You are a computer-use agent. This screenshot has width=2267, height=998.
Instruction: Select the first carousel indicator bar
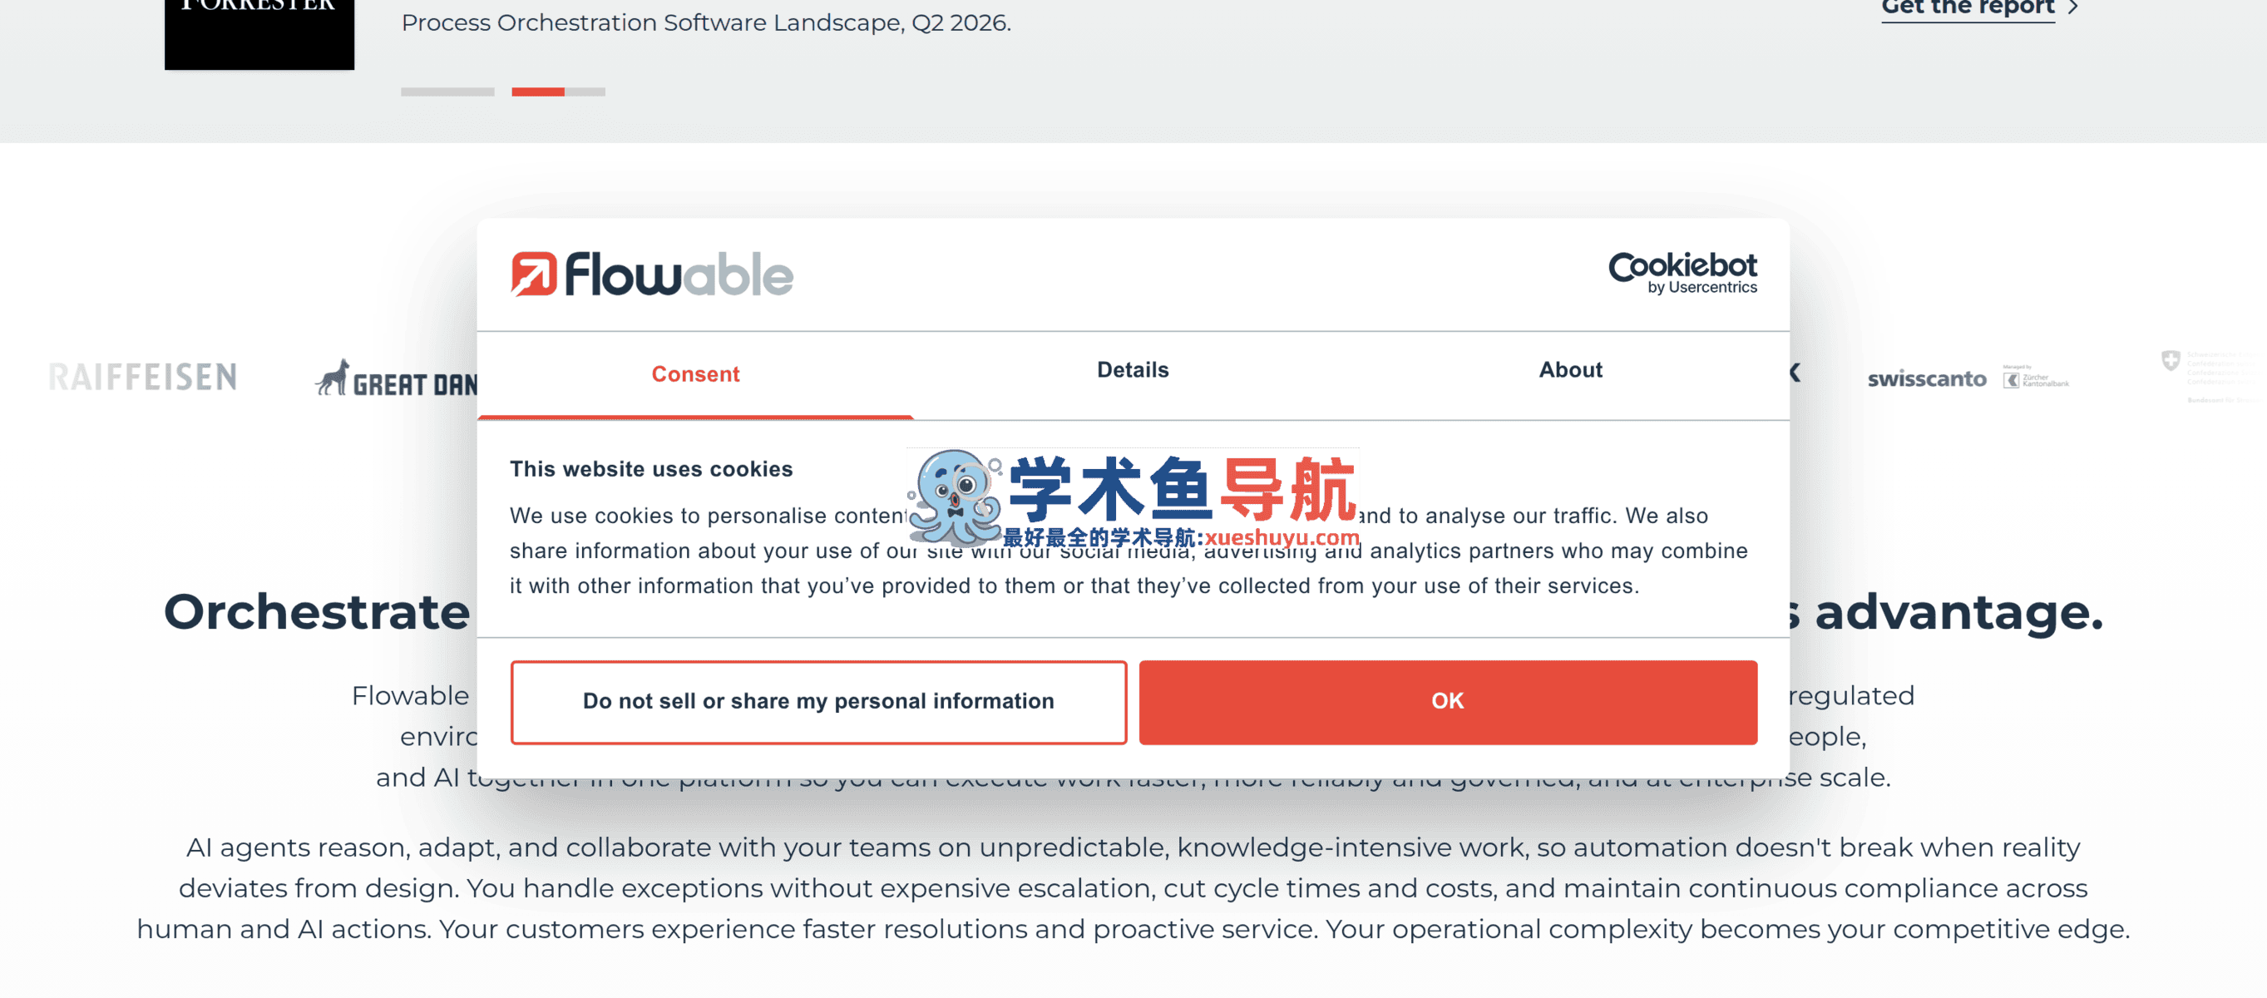tap(447, 91)
